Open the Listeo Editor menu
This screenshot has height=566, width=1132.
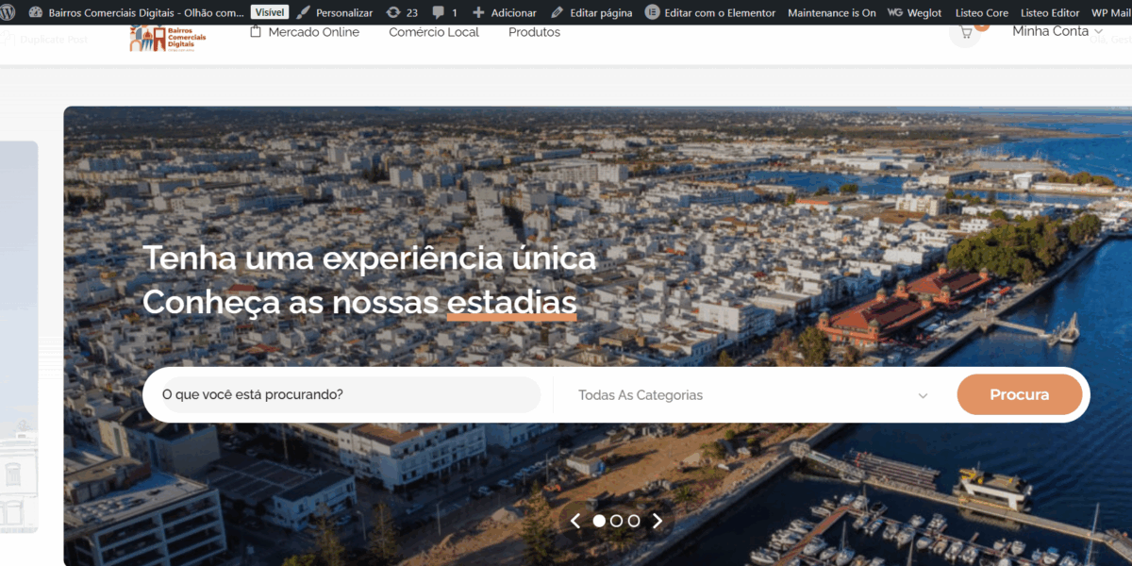pyautogui.click(x=1050, y=13)
